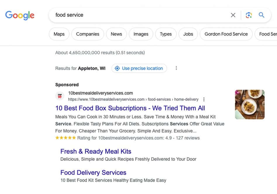Open the Food Delivery Services sitelink
The width and height of the screenshot is (277, 194).
[x=93, y=172]
